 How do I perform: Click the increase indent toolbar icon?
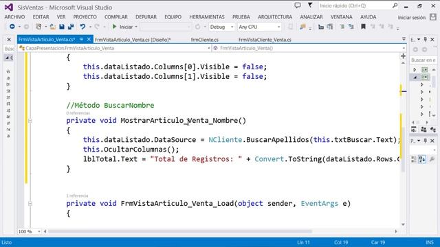point(330,27)
